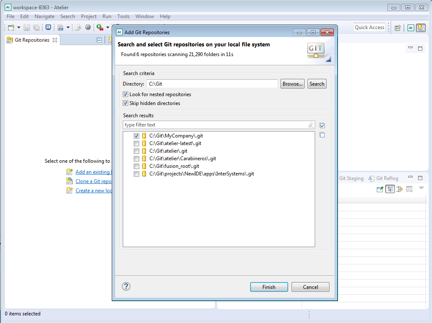This screenshot has width=432, height=323.
Task: Open the Search menu
Action: (x=67, y=16)
